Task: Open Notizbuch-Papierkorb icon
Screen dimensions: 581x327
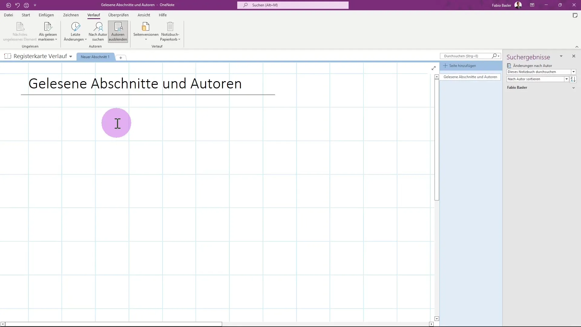Action: [x=170, y=27]
